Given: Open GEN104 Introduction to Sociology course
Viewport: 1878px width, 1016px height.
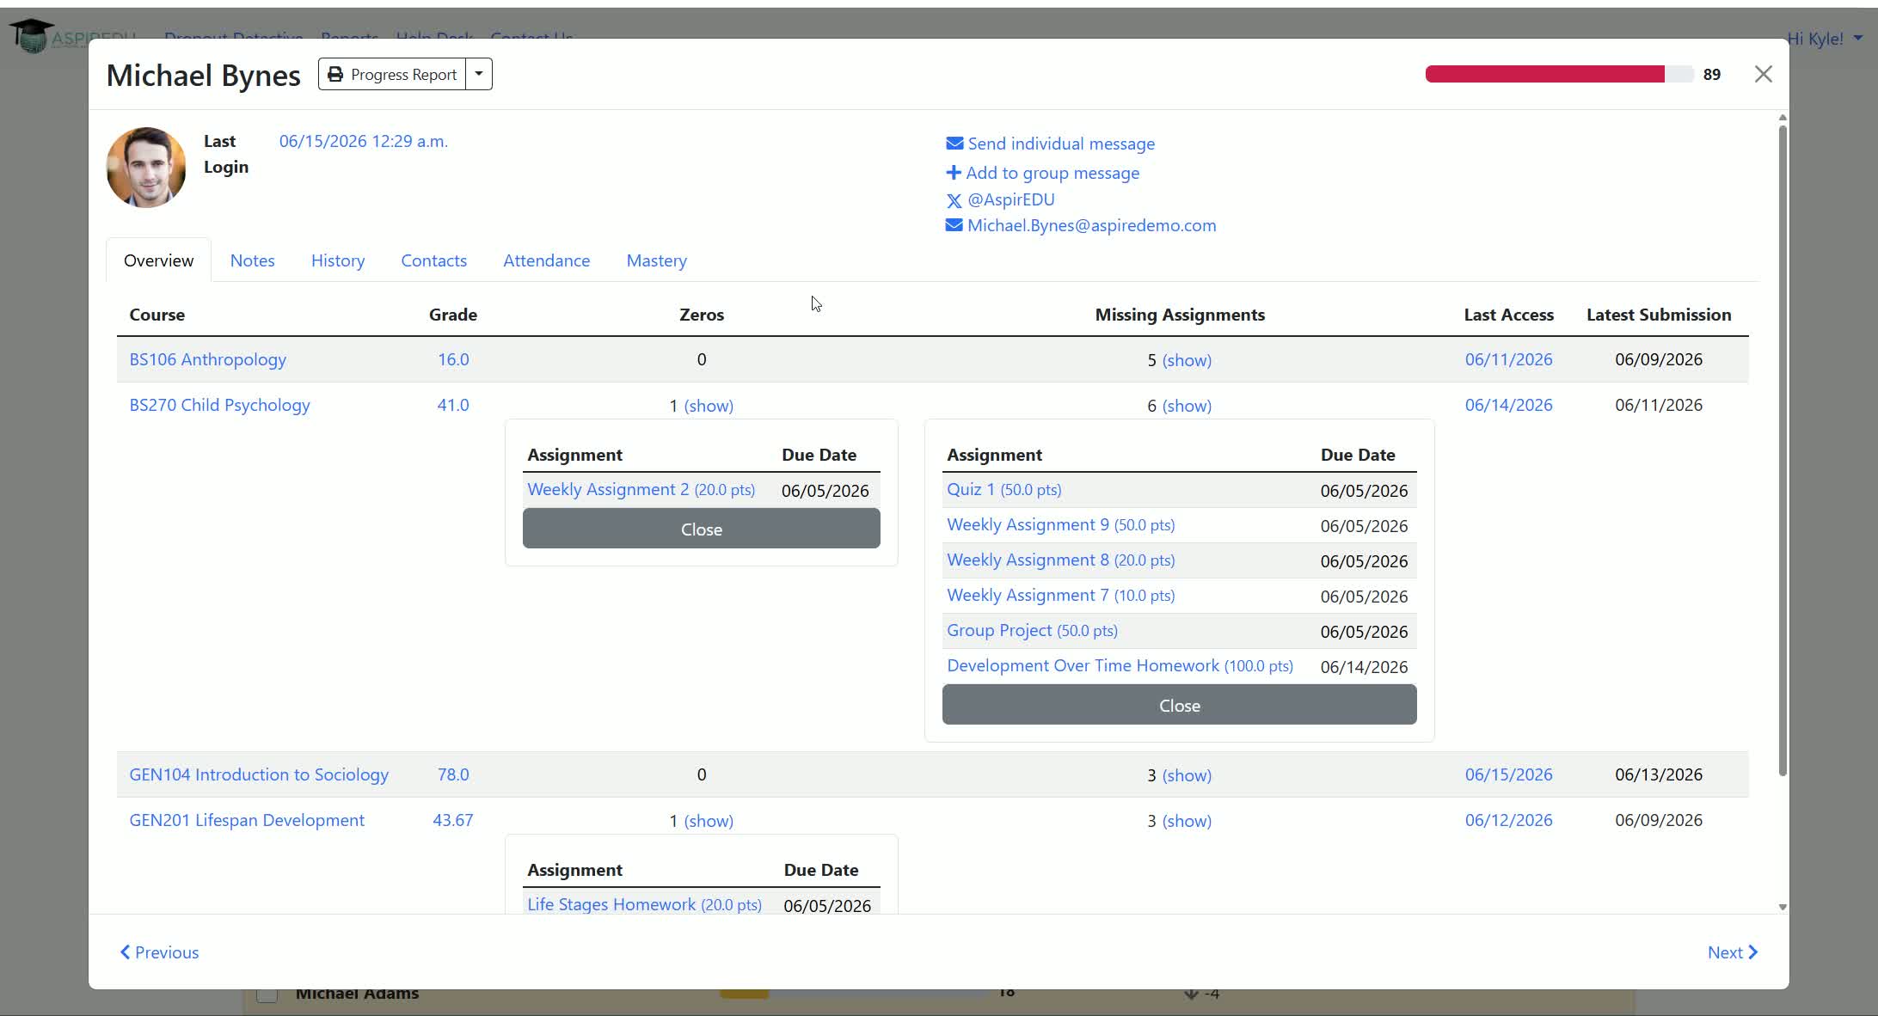Looking at the screenshot, I should click(x=259, y=774).
